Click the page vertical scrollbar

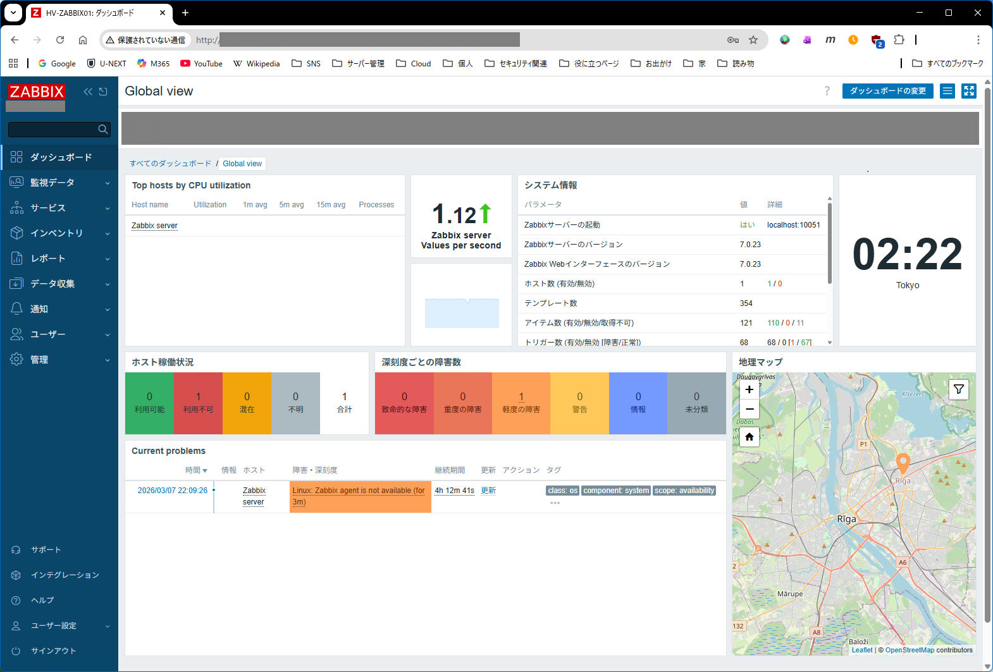987,354
